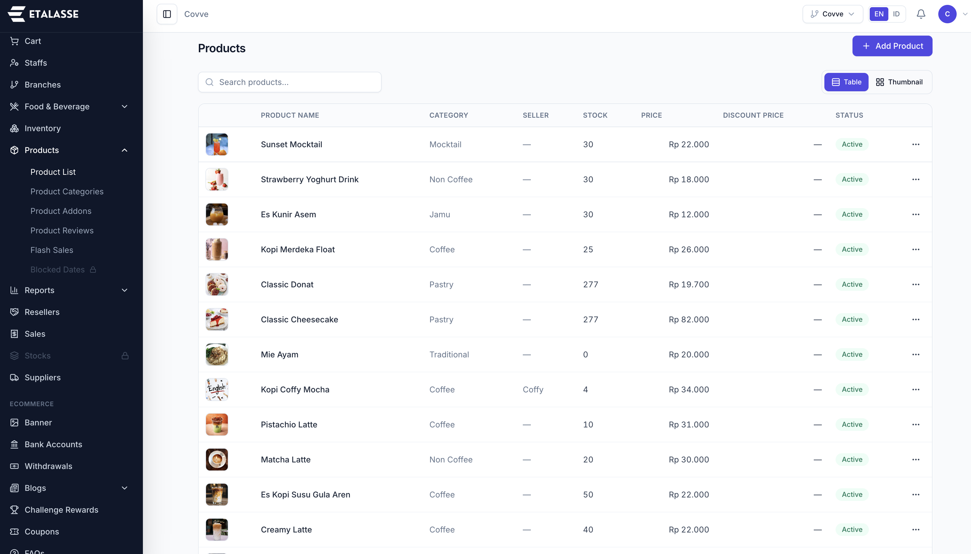Click the Branches icon in sidebar
This screenshot has width=971, height=554.
(14, 84)
